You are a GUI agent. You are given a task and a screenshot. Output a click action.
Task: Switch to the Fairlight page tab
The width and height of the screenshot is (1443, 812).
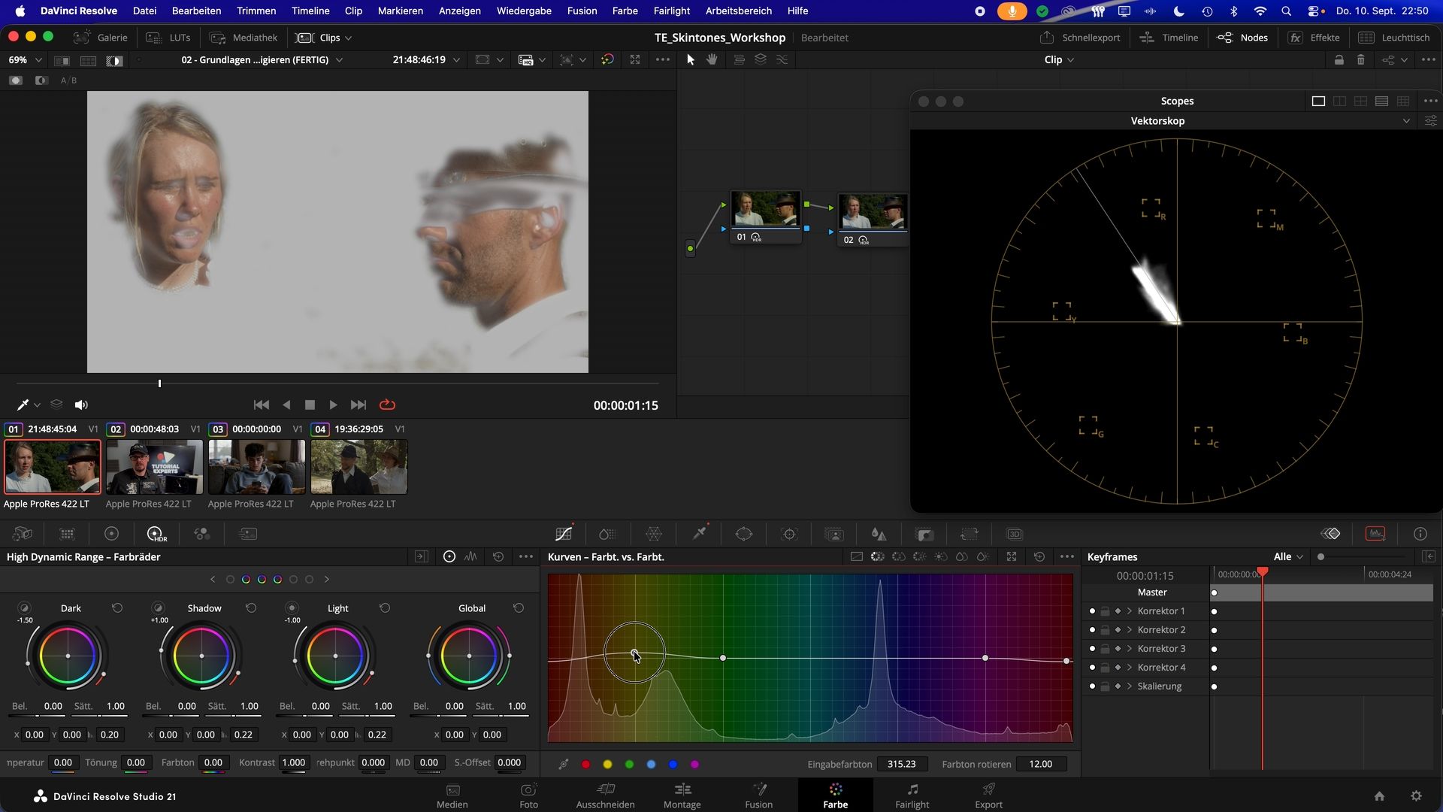pos(912,795)
